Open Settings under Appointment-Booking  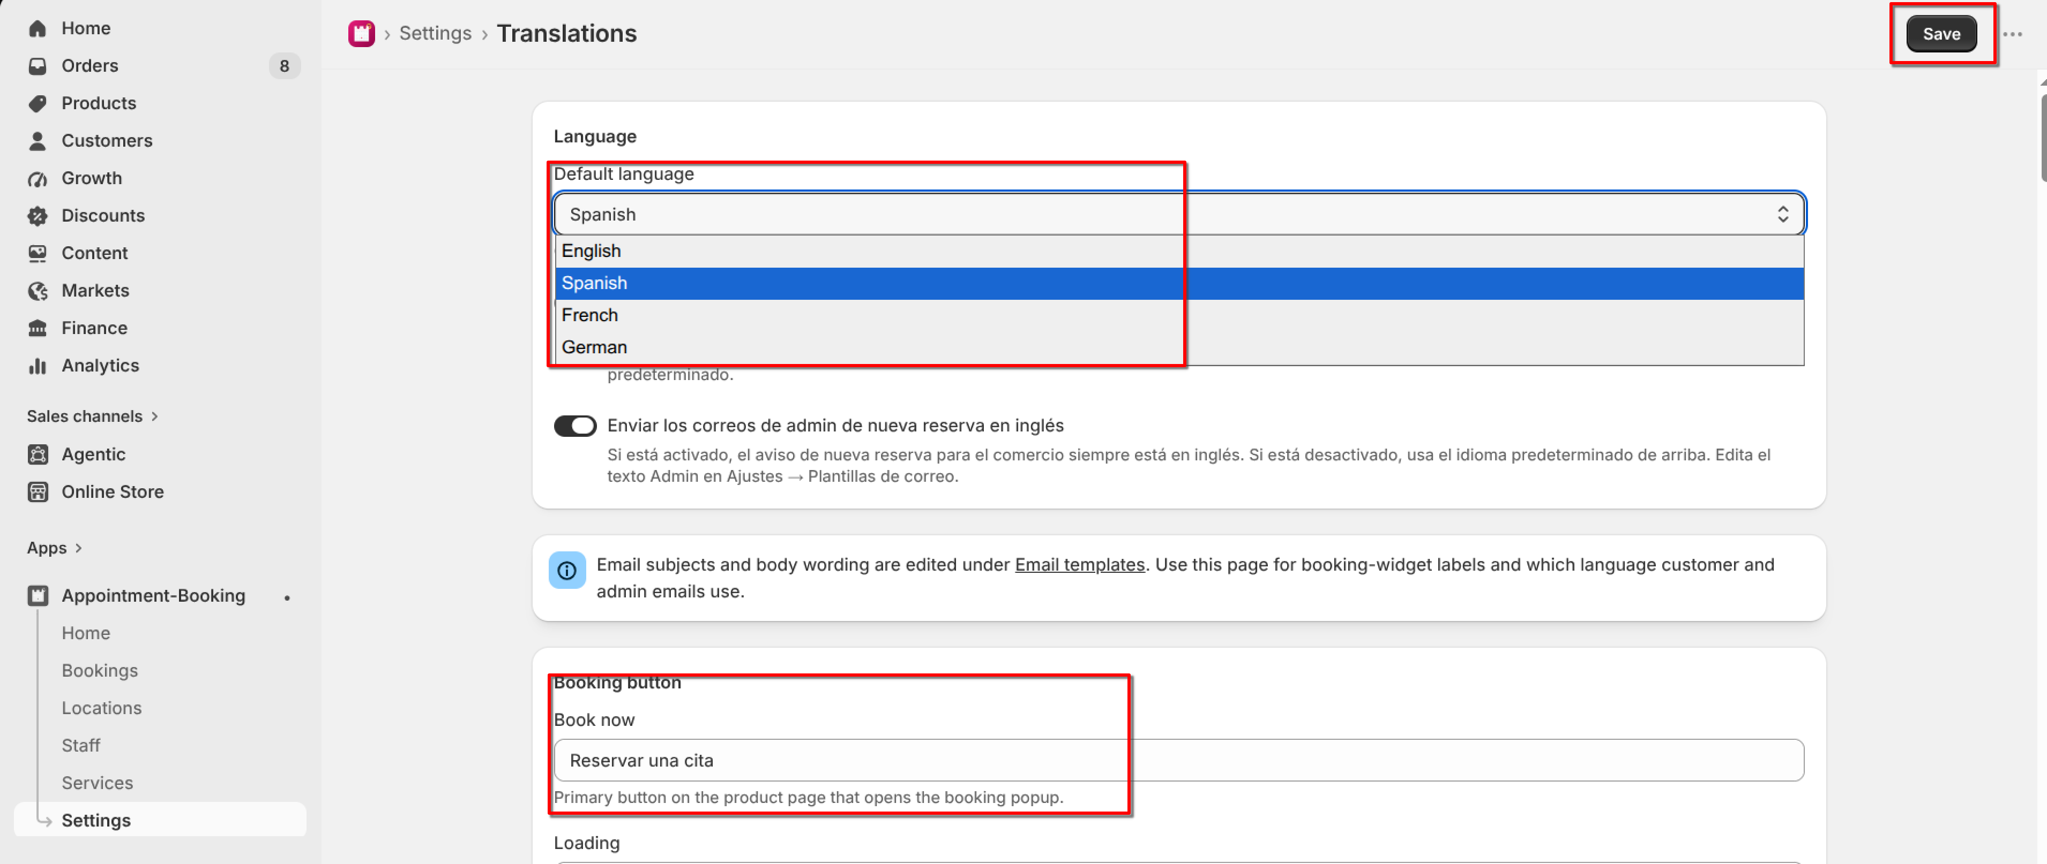[x=160, y=820]
